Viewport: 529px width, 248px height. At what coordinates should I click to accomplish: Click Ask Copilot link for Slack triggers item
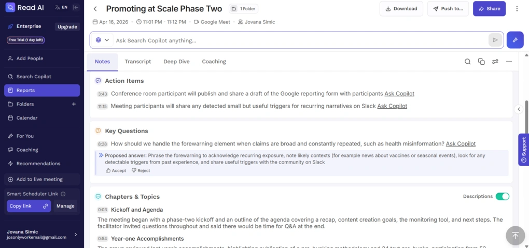pos(392,106)
